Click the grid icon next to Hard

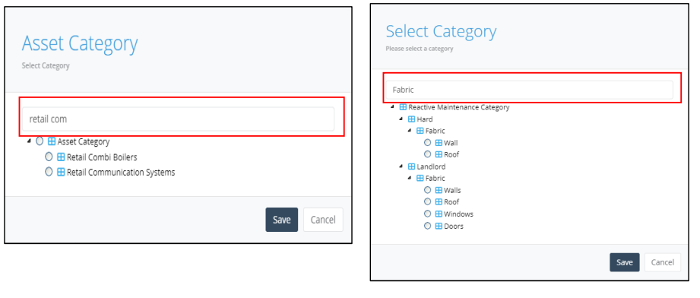click(412, 119)
